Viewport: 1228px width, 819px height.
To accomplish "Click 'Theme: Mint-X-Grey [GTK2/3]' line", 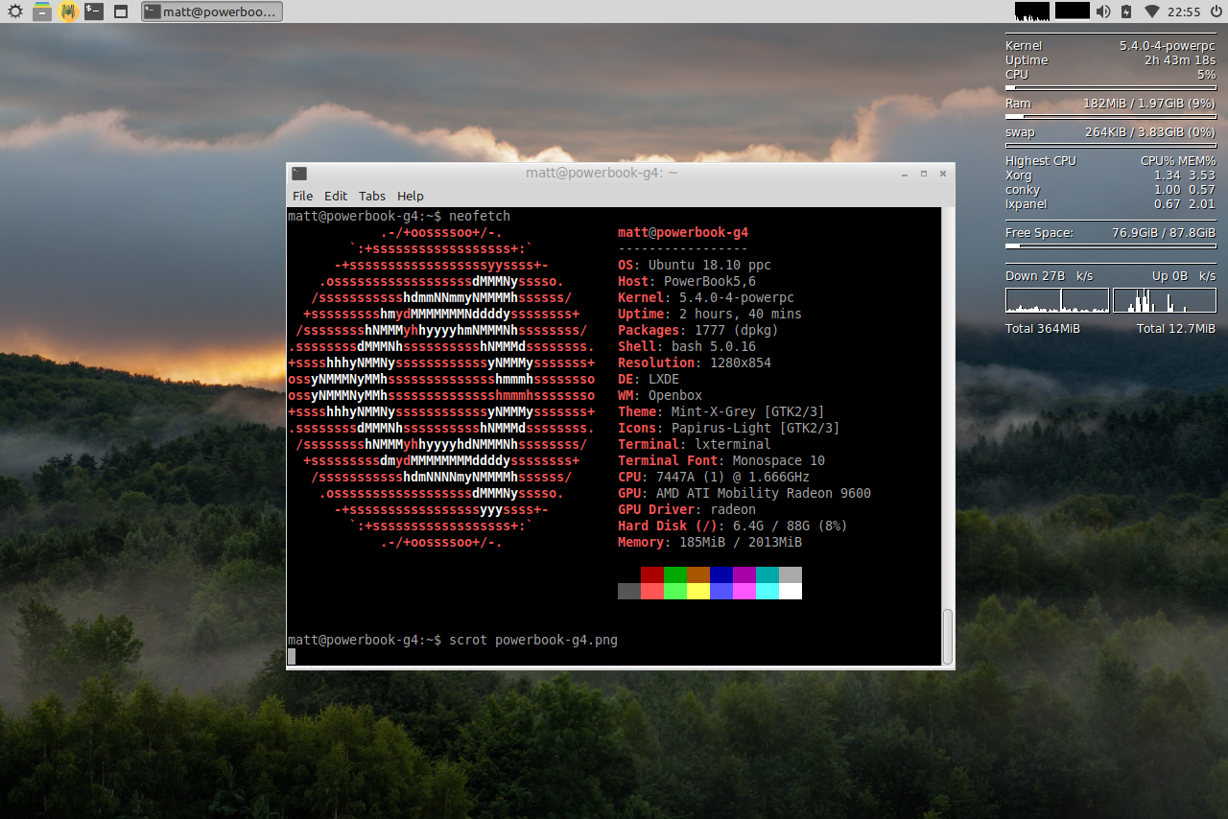I will (721, 412).
